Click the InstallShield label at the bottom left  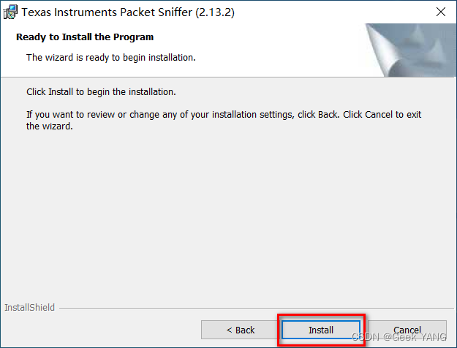pyautogui.click(x=29, y=308)
